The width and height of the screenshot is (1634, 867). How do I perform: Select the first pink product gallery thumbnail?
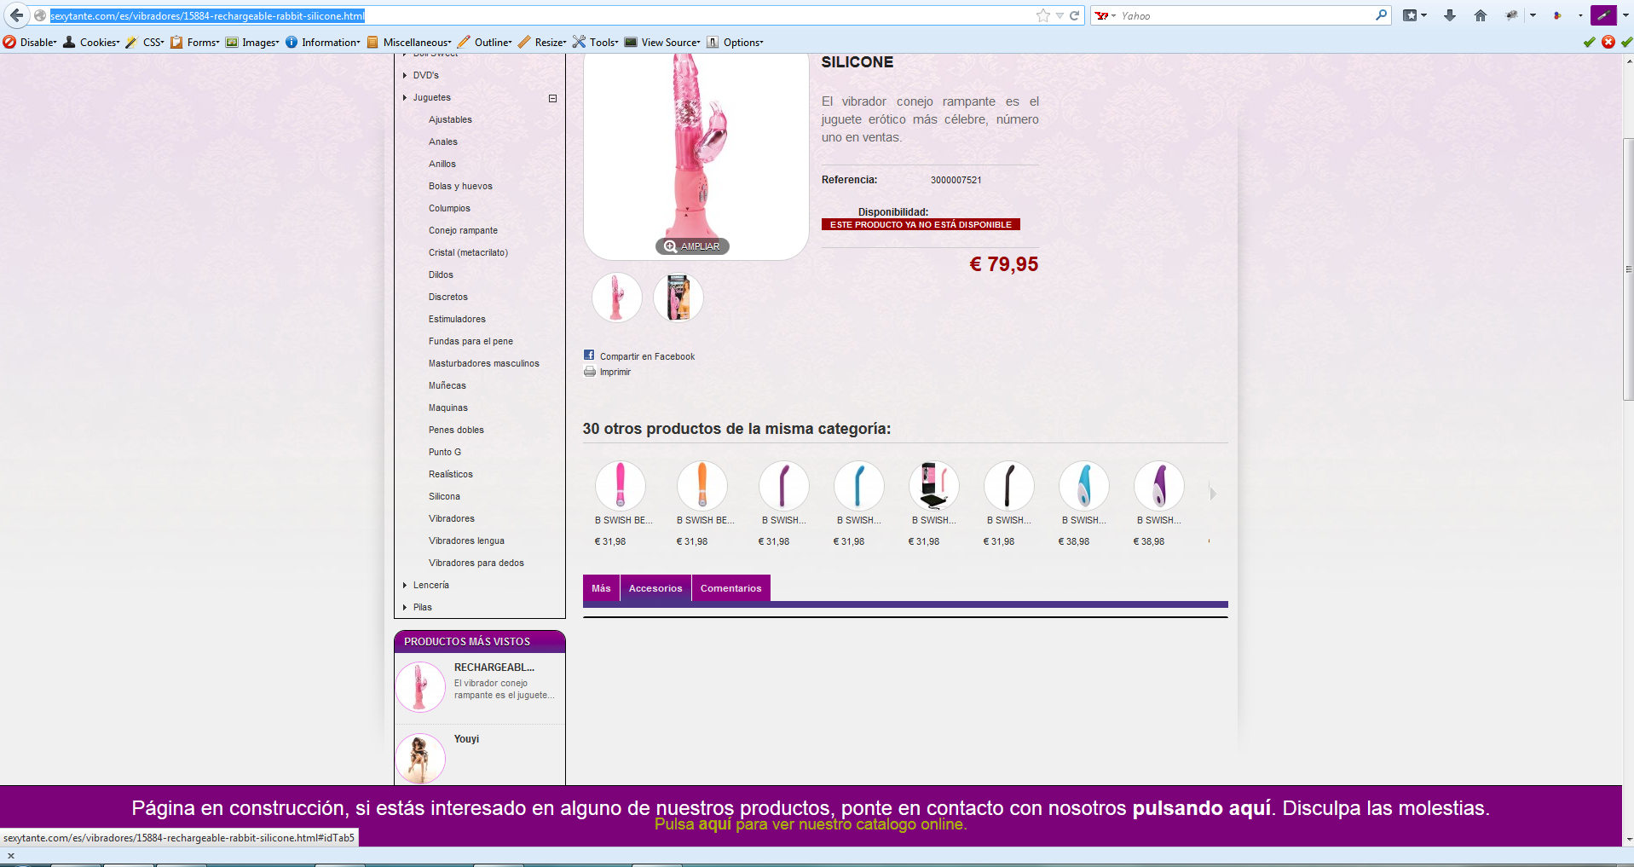click(617, 298)
